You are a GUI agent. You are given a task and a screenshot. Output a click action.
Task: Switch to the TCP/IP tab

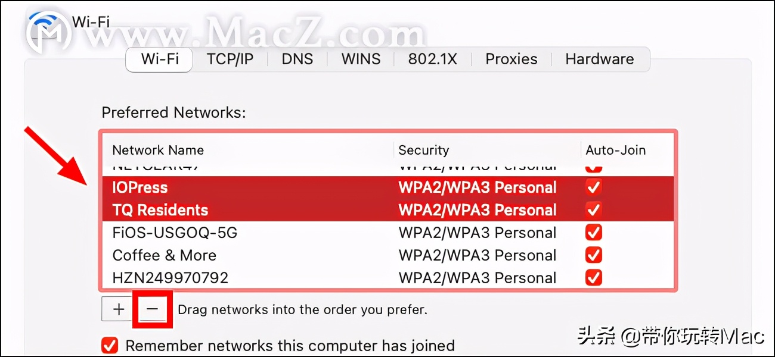pyautogui.click(x=231, y=59)
